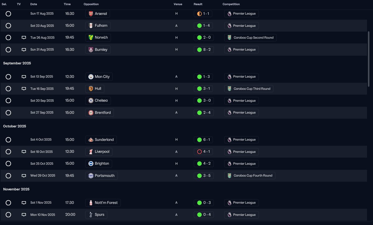Click the Carabao Cup icon for Hull match
This screenshot has width=373, height=225.
tap(229, 89)
